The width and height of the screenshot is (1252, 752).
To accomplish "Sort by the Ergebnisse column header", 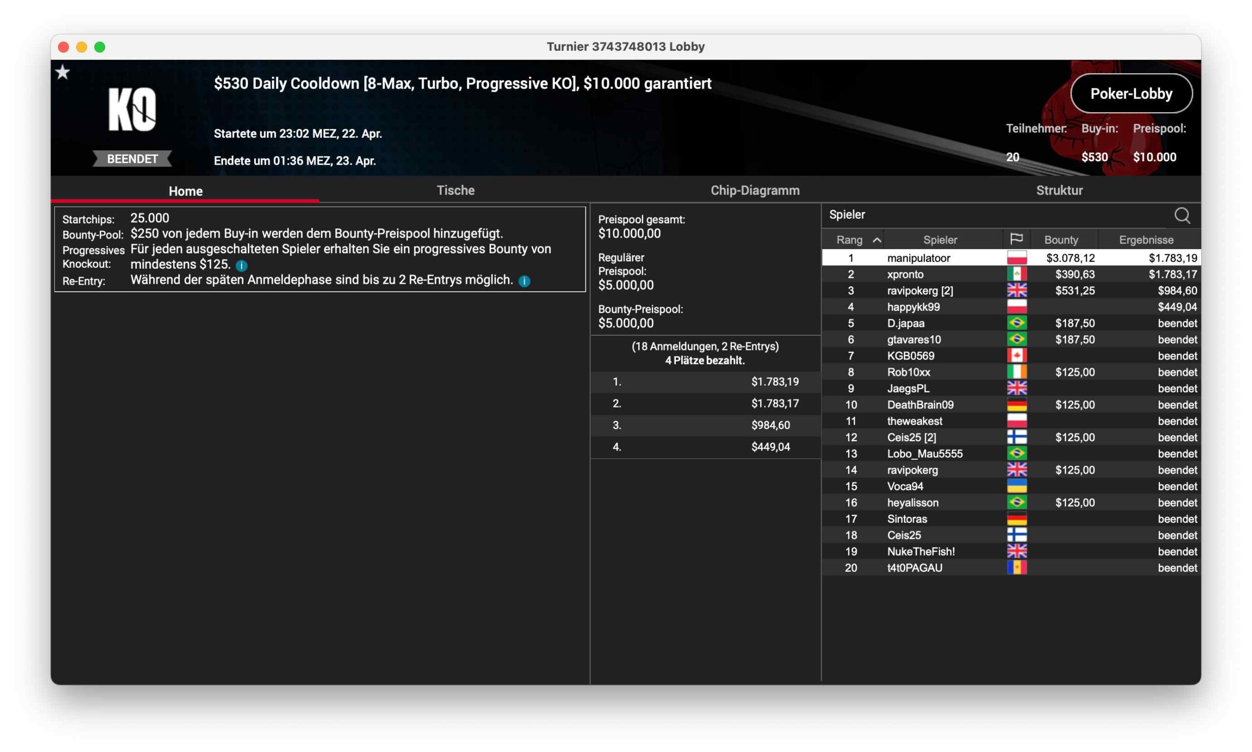I will [x=1145, y=240].
